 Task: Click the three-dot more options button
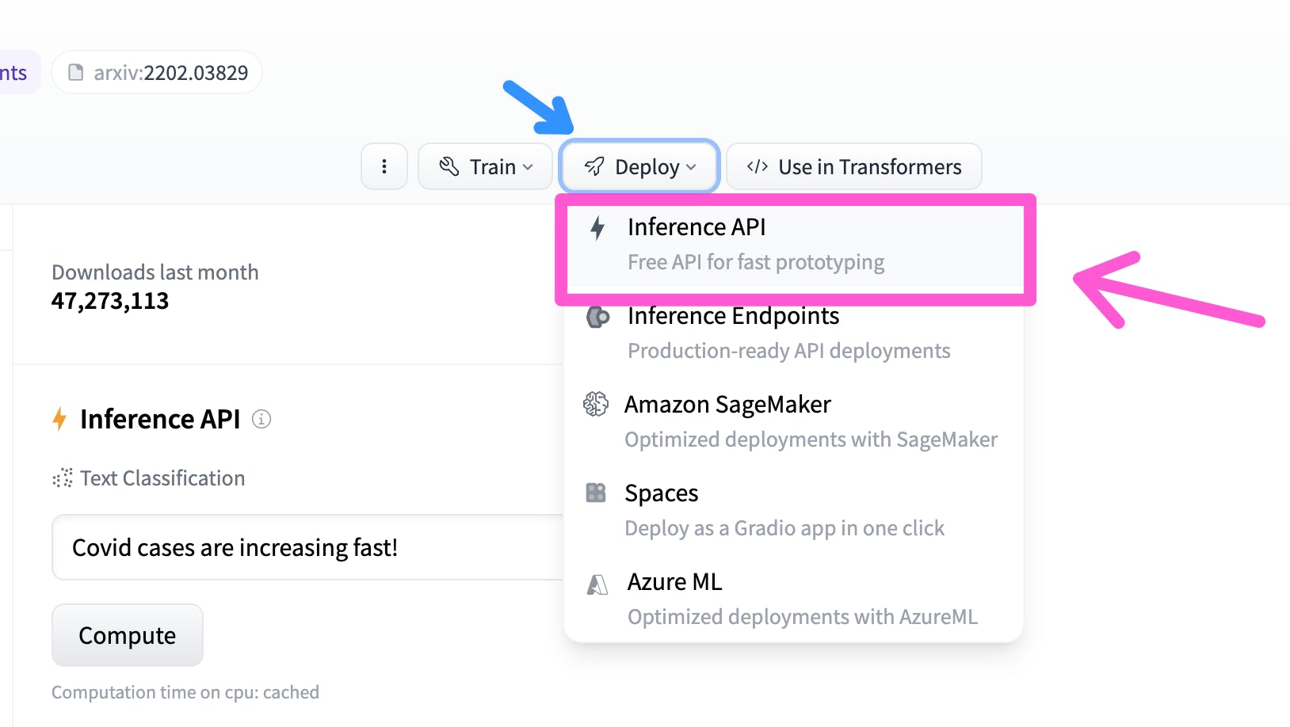(384, 166)
